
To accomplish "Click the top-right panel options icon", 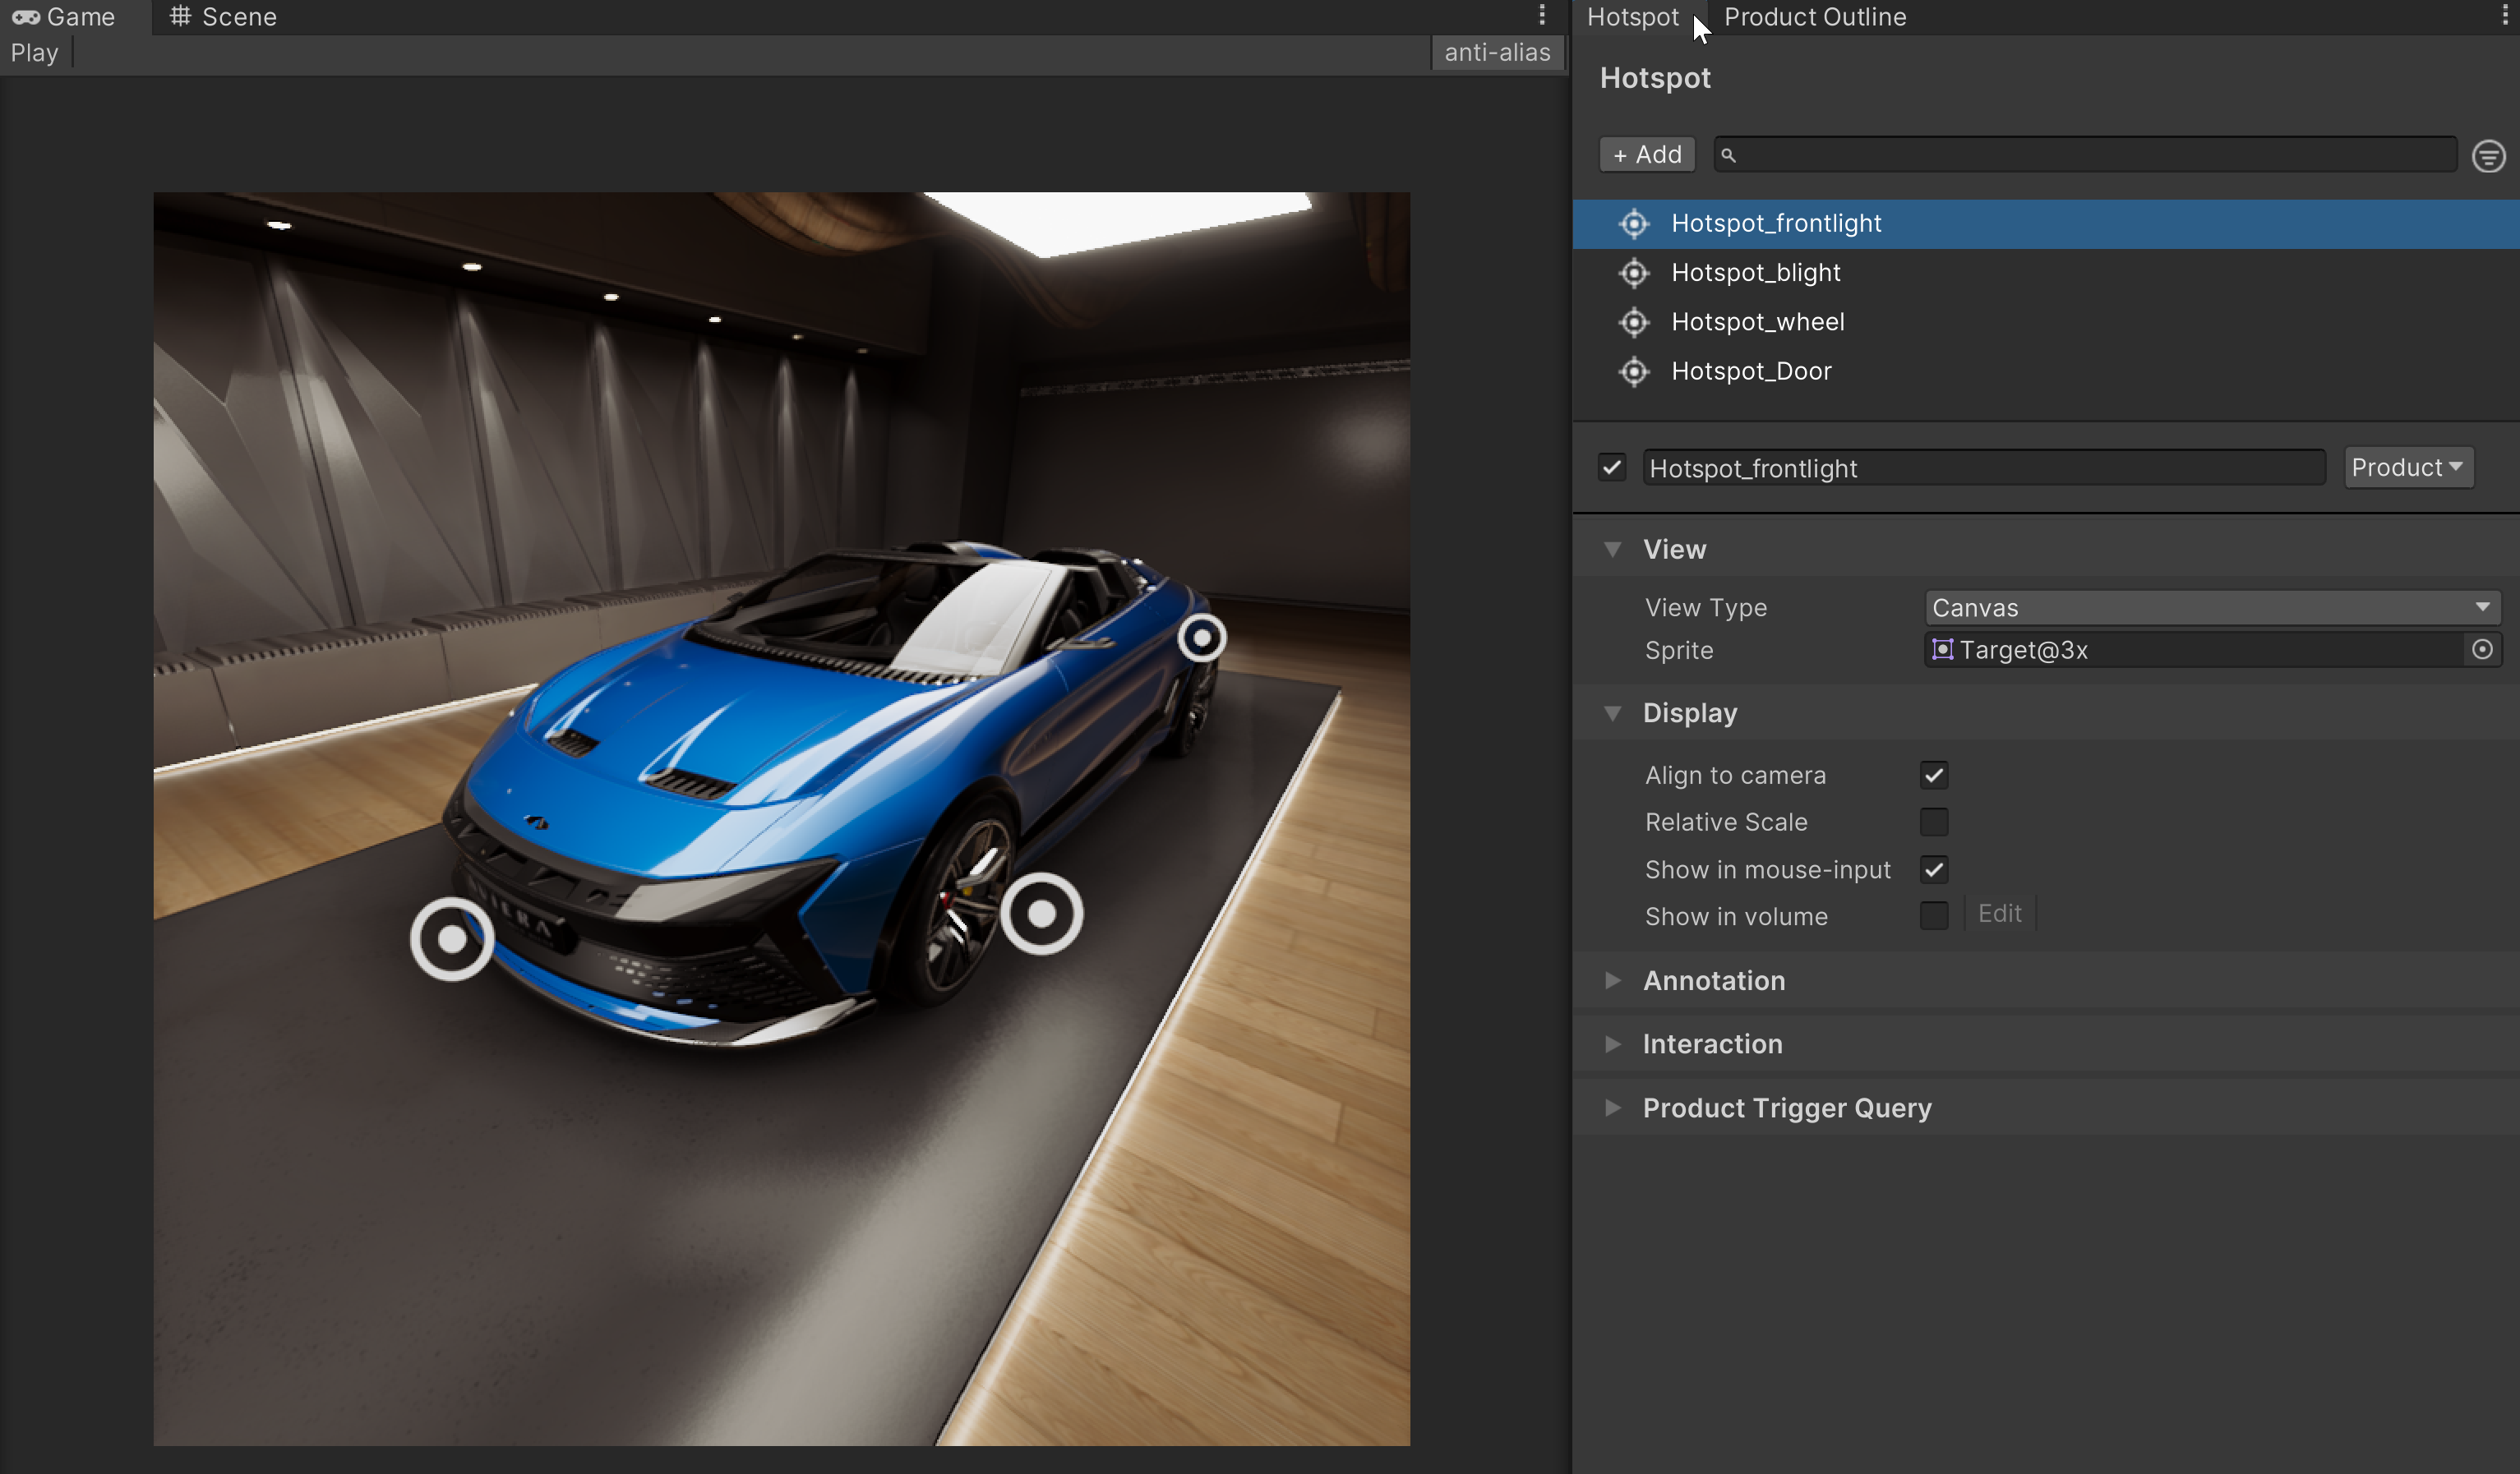I will coord(2504,14).
